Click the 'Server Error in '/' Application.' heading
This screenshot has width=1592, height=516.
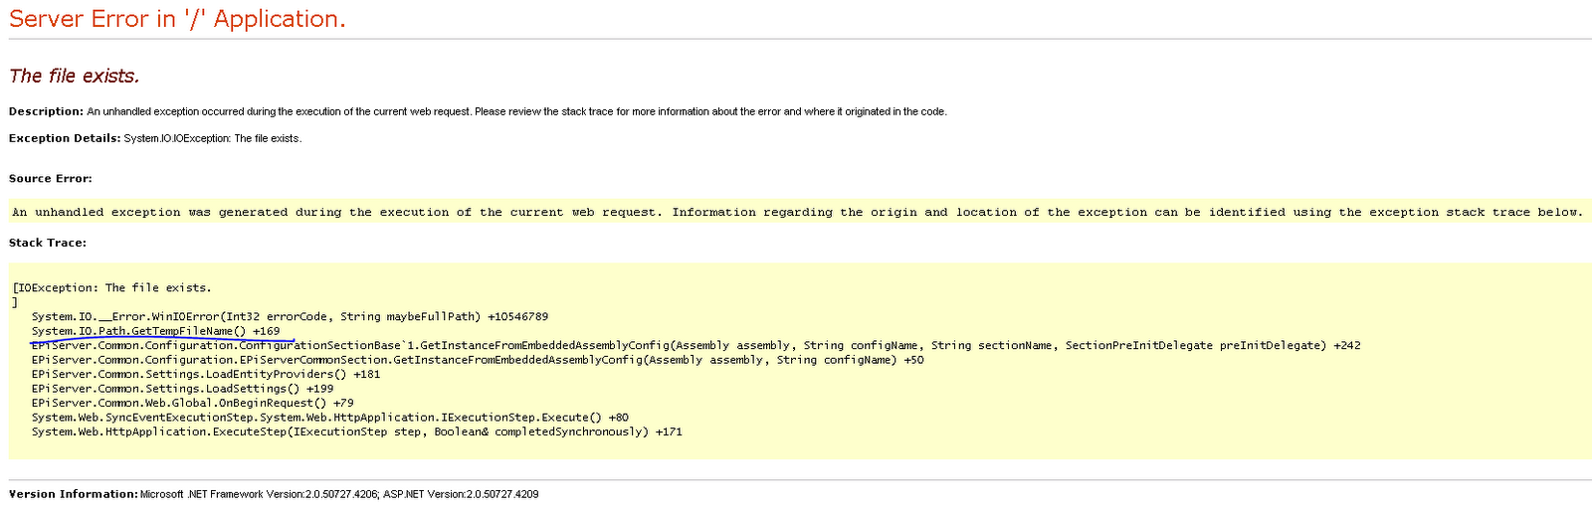point(177,19)
